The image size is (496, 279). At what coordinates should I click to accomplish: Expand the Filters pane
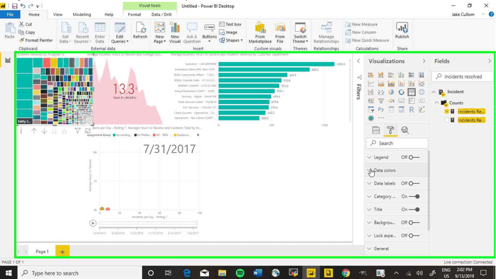[359, 61]
